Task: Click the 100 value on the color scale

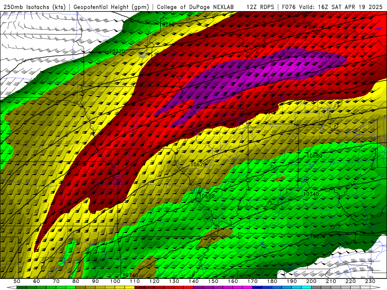Action: point(115,281)
